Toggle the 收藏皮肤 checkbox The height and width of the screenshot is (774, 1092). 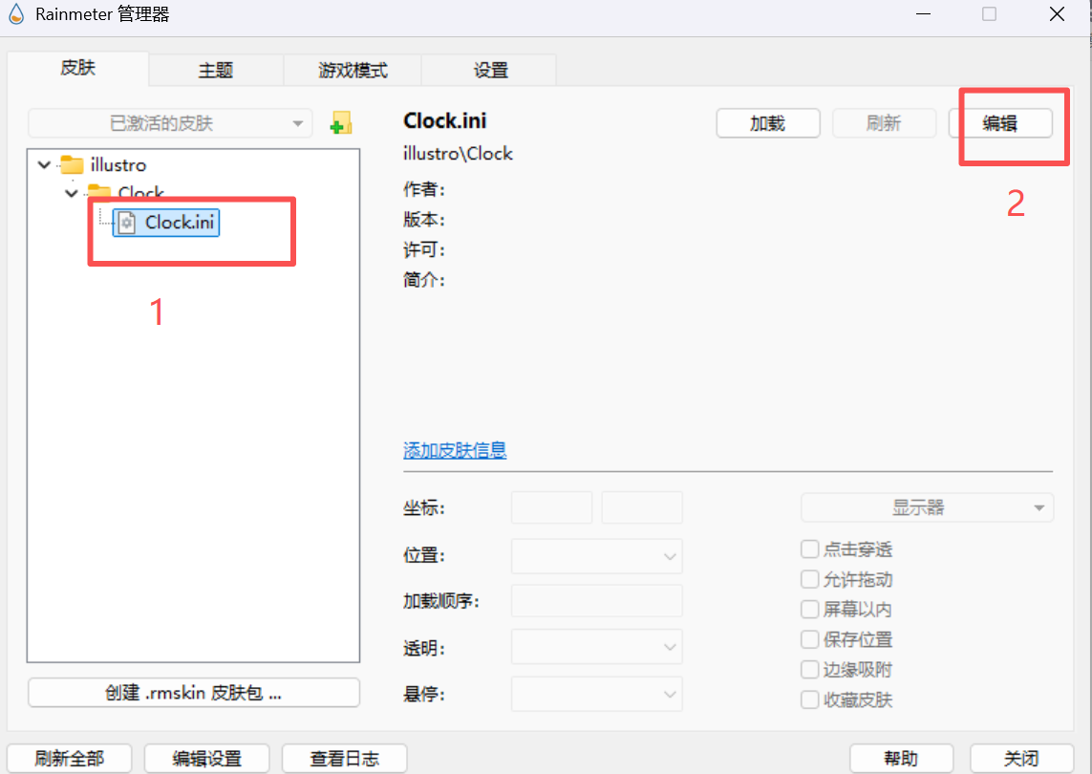tap(809, 699)
